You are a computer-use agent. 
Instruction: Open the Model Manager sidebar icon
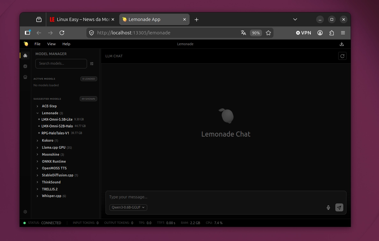[x=25, y=55]
